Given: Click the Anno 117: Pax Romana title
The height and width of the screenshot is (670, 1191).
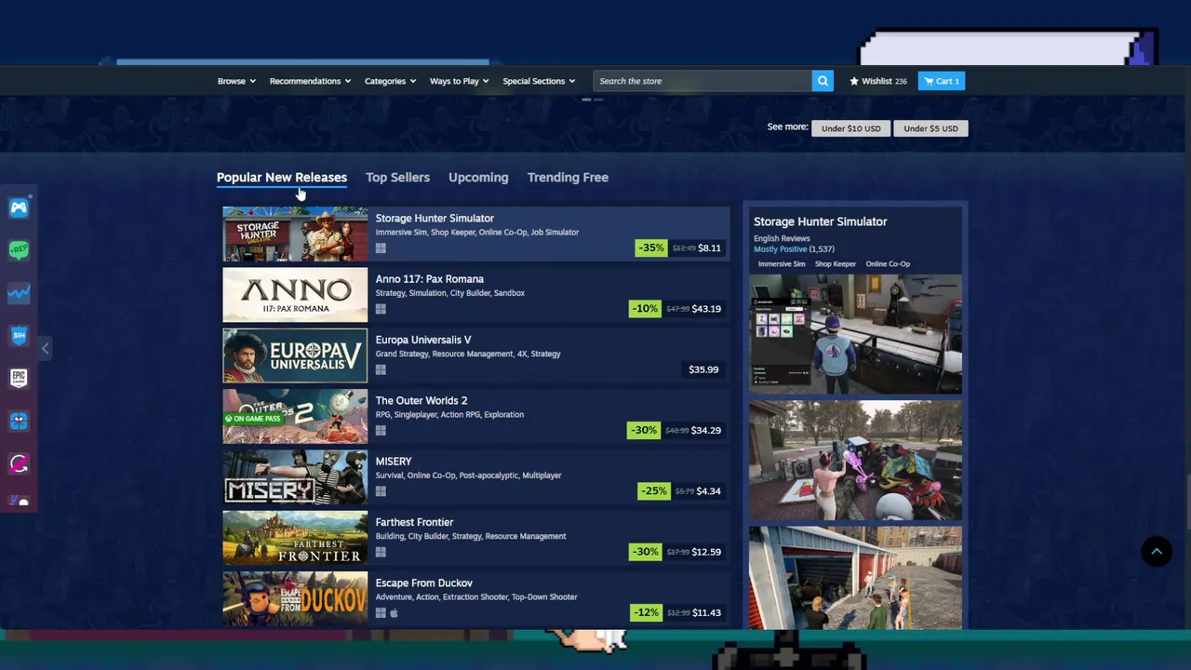Looking at the screenshot, I should (429, 279).
